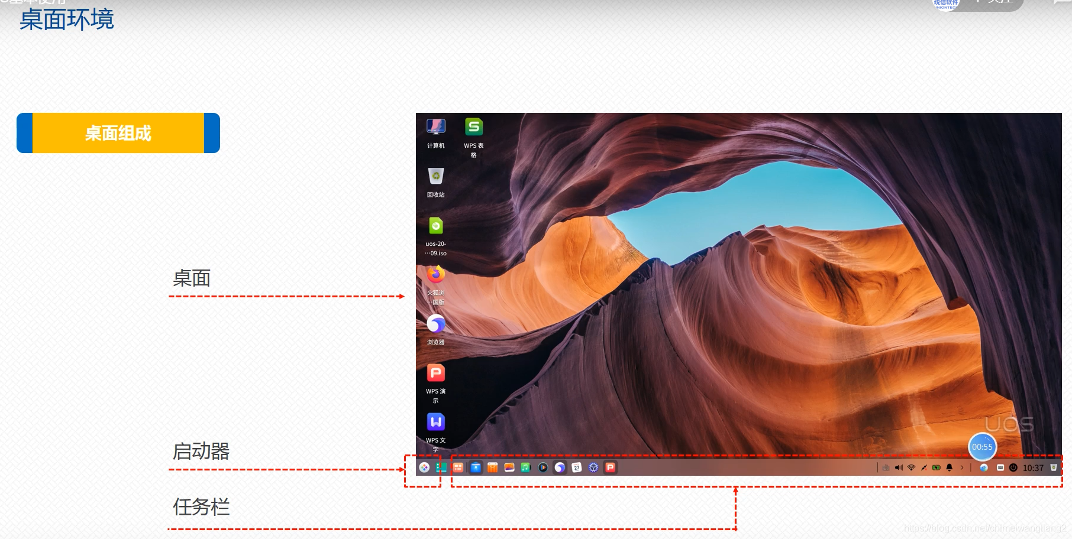
Task: Click the 00:55 blue timer bubble
Action: pyautogui.click(x=983, y=447)
